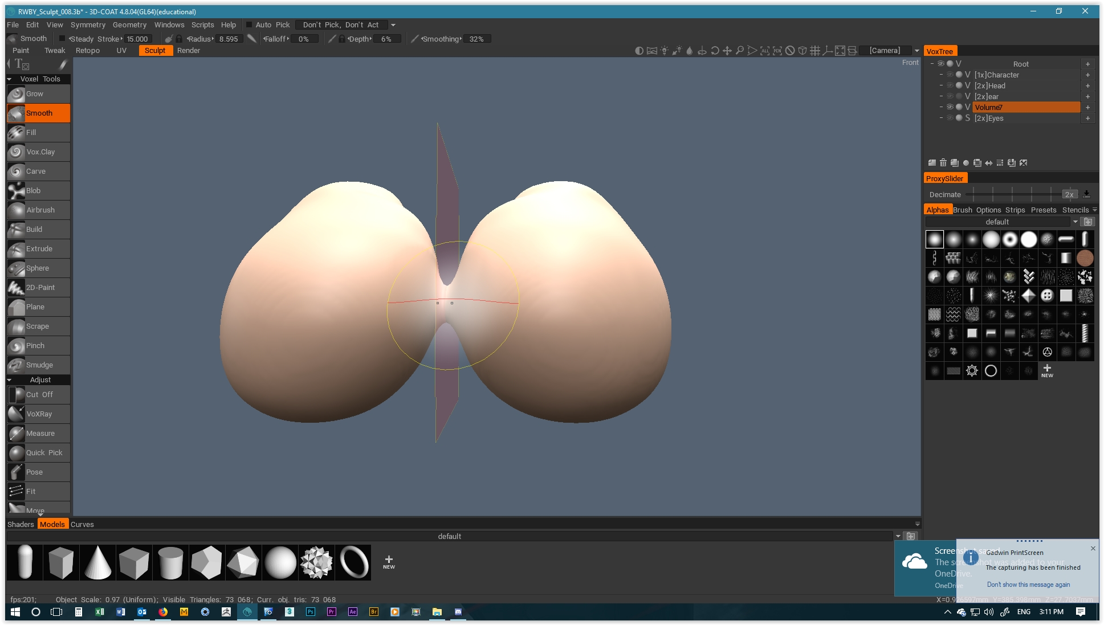This screenshot has height=625, width=1104.
Task: Add new alpha with NEW button
Action: click(x=1046, y=371)
